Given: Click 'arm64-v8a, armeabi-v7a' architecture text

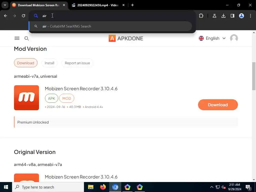Looking at the screenshot, I should point(38,164).
